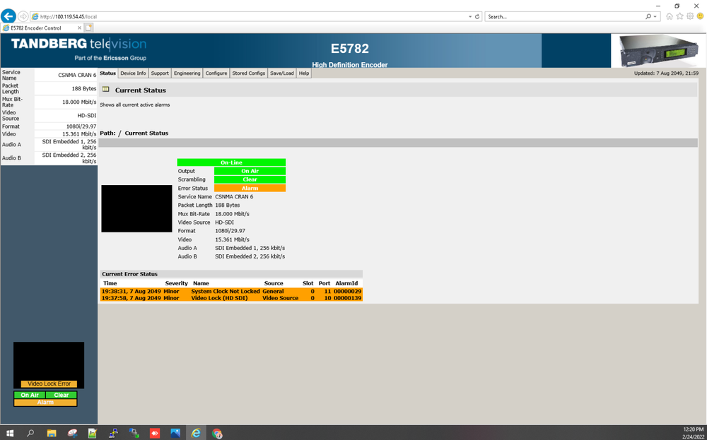Click the sidebar Clear button
Viewport: 707px width, 440px height.
point(62,395)
